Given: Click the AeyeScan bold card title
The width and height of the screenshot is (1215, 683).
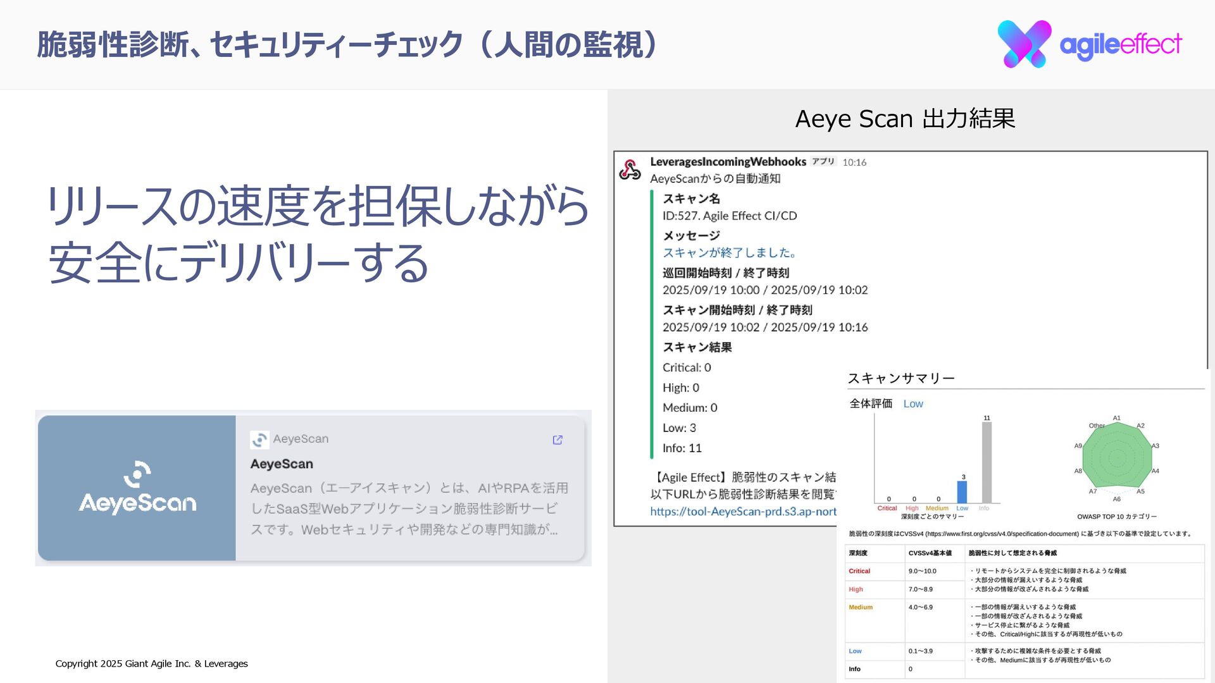Looking at the screenshot, I should tap(282, 464).
